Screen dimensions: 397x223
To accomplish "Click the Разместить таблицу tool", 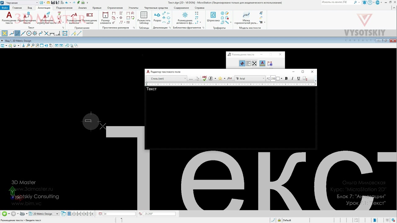I will [x=144, y=18].
